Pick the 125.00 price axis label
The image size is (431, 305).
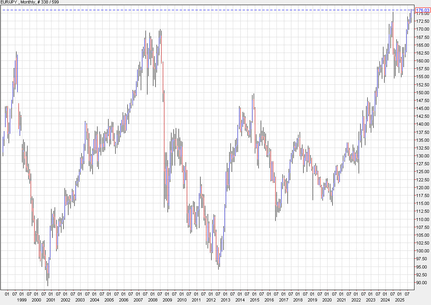[x=422, y=172]
